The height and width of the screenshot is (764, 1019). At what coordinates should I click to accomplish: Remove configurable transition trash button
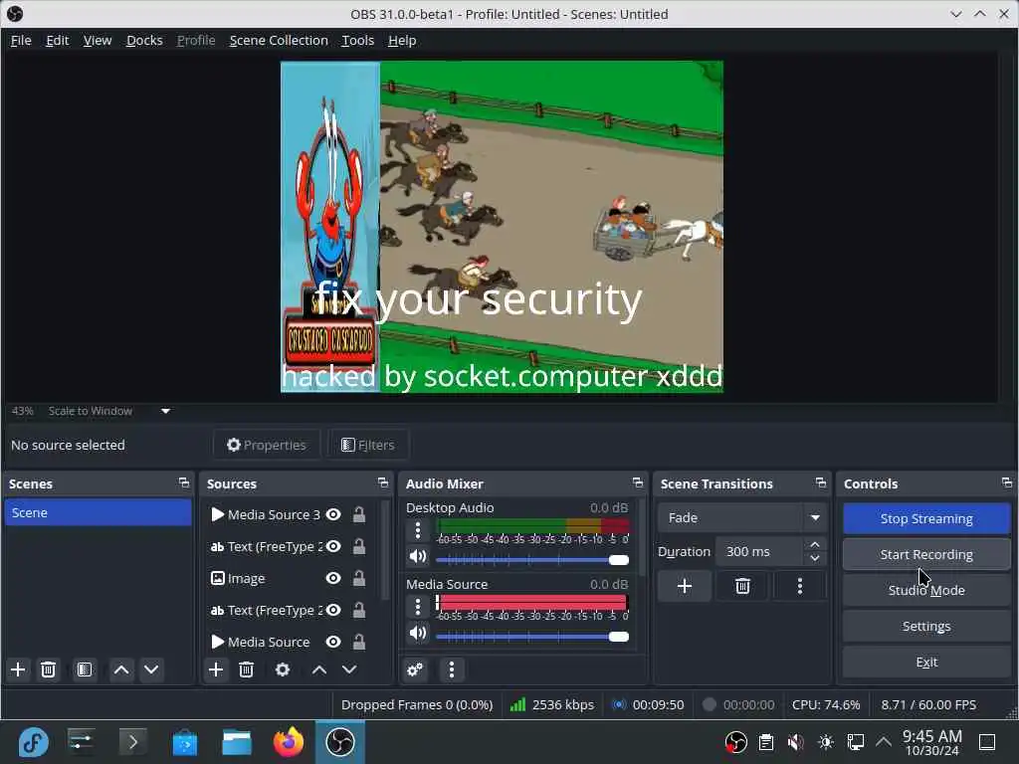click(742, 587)
